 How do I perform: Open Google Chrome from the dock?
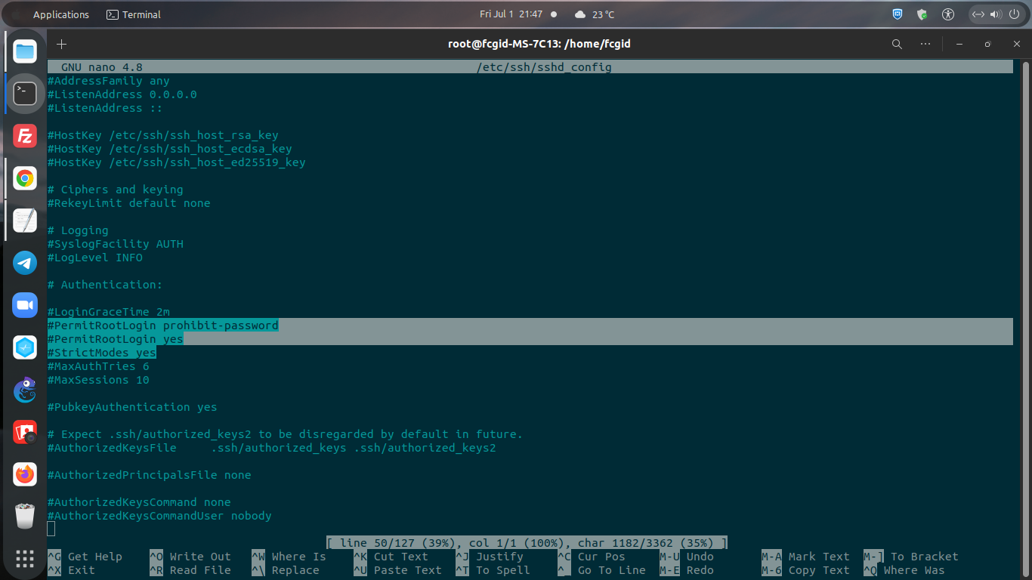tap(25, 178)
